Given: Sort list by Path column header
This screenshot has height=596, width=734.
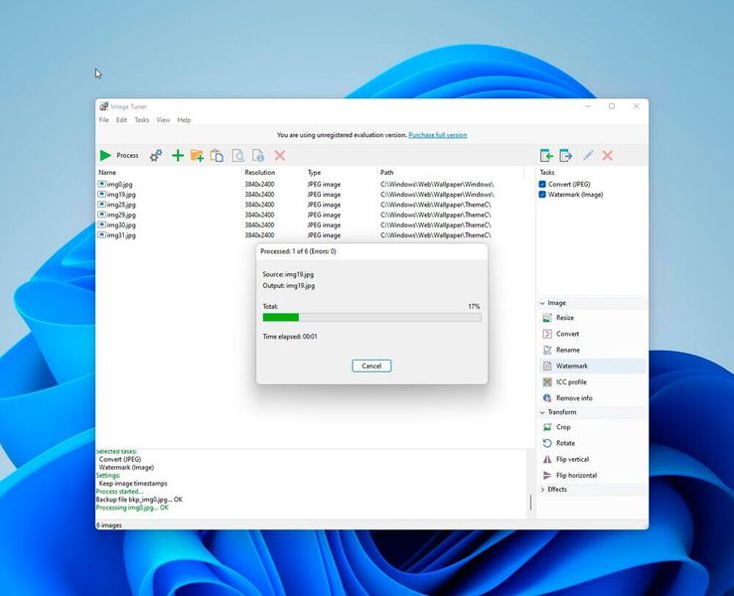Looking at the screenshot, I should click(x=449, y=173).
